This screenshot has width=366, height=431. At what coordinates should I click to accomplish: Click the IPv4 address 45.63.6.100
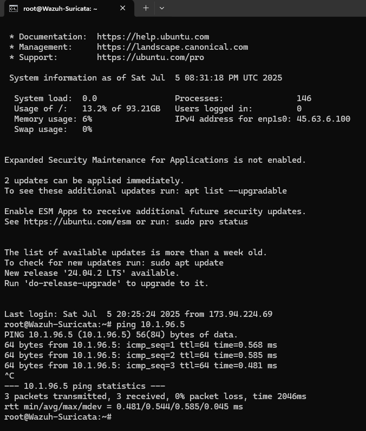[323, 119]
